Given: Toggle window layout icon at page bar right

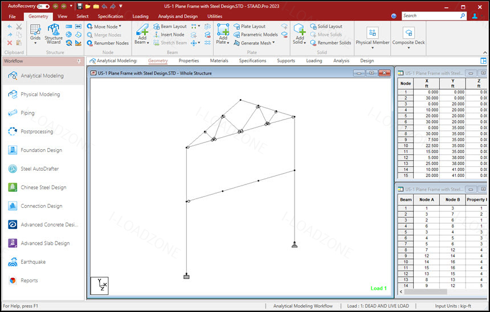Looking at the screenshot, I should pyautogui.click(x=483, y=61).
